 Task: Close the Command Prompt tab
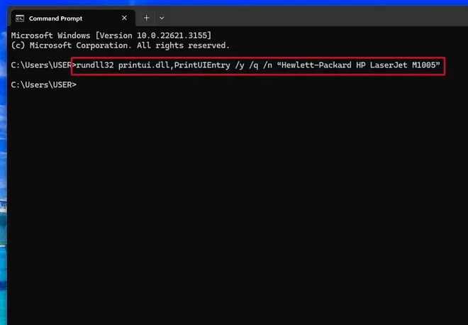click(124, 18)
